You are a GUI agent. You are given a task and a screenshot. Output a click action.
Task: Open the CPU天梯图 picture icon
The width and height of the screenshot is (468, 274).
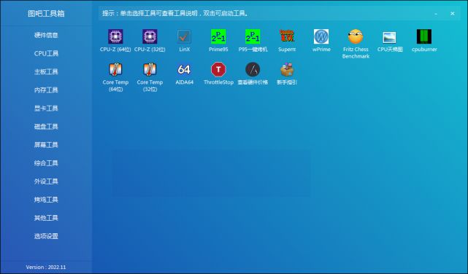[390, 37]
